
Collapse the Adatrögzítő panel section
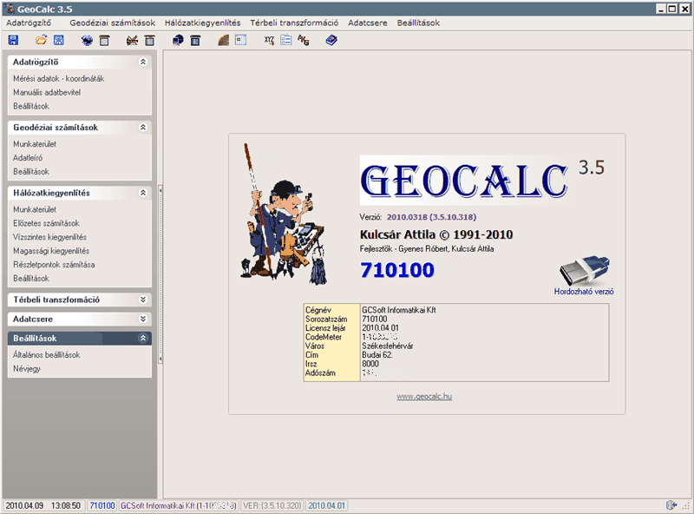click(x=143, y=62)
